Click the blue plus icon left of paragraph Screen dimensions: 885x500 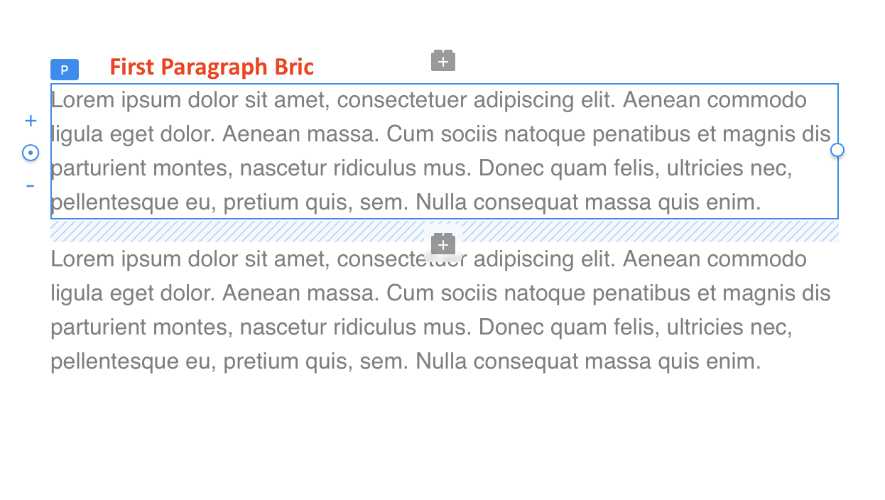[31, 121]
